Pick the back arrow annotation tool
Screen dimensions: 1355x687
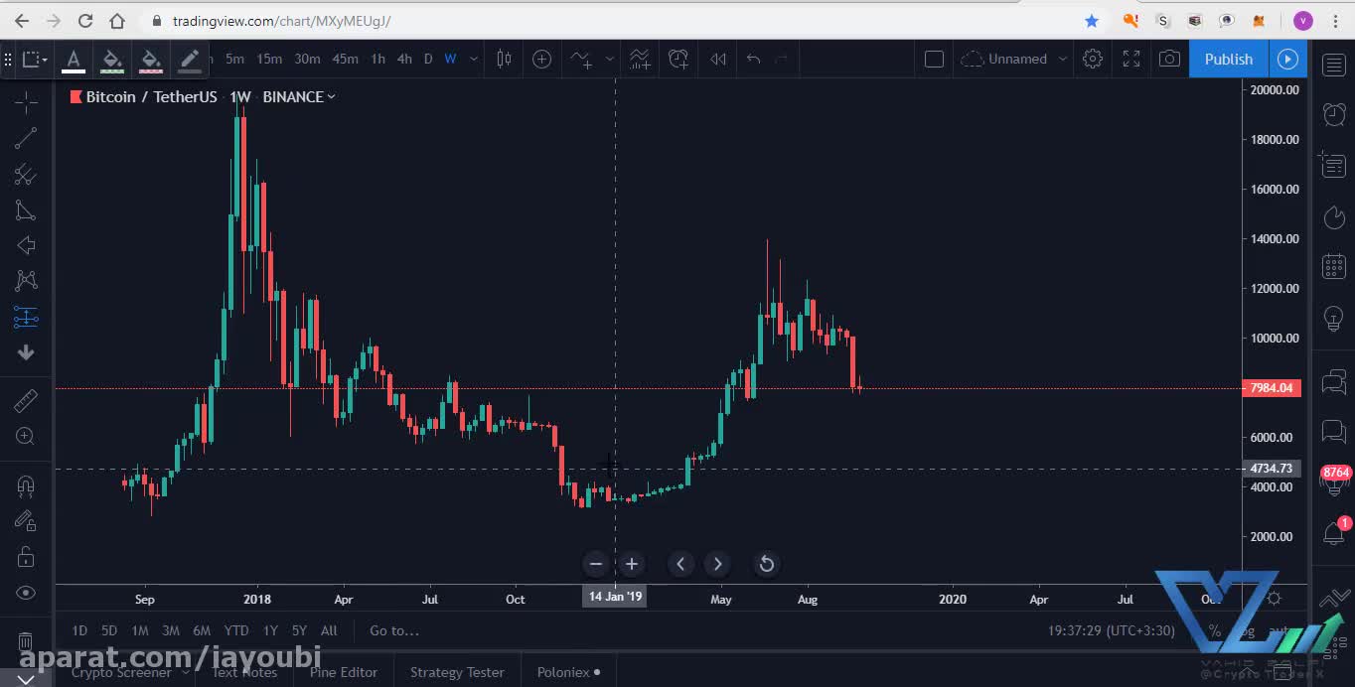tap(26, 246)
